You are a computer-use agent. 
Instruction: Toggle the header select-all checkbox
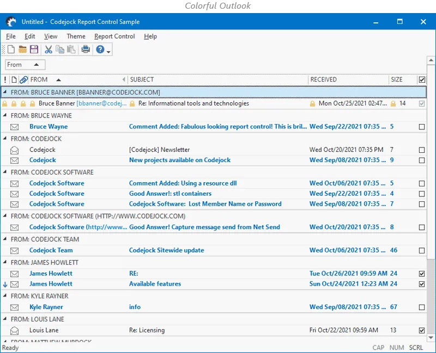[422, 80]
